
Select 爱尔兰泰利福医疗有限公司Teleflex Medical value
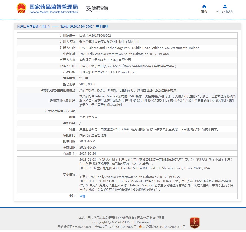tap(109, 42)
